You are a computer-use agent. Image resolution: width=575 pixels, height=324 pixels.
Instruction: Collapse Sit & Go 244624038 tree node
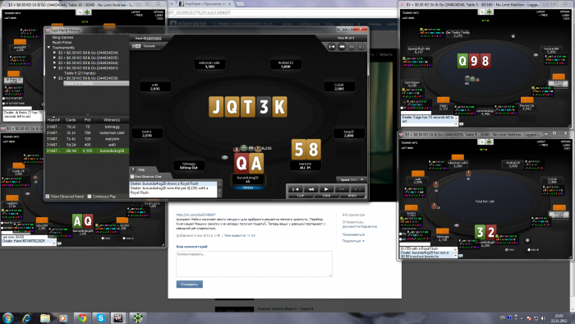click(x=55, y=78)
